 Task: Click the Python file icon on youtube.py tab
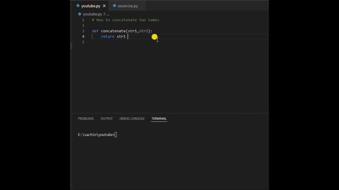click(78, 6)
